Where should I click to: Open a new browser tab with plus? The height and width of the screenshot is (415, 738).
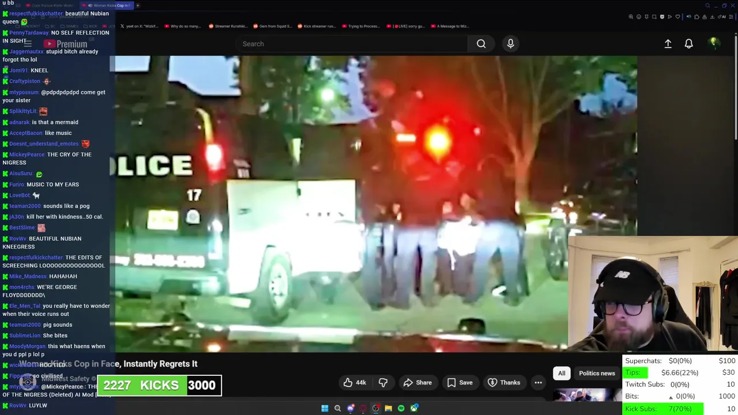coord(138,5)
